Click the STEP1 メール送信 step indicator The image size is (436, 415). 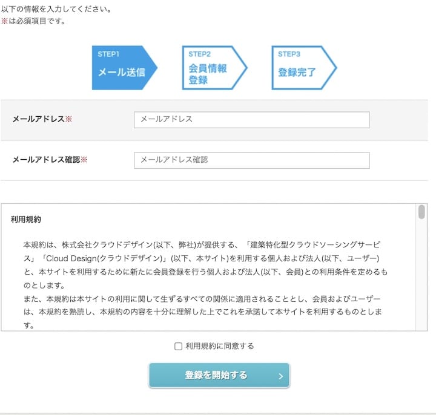123,68
